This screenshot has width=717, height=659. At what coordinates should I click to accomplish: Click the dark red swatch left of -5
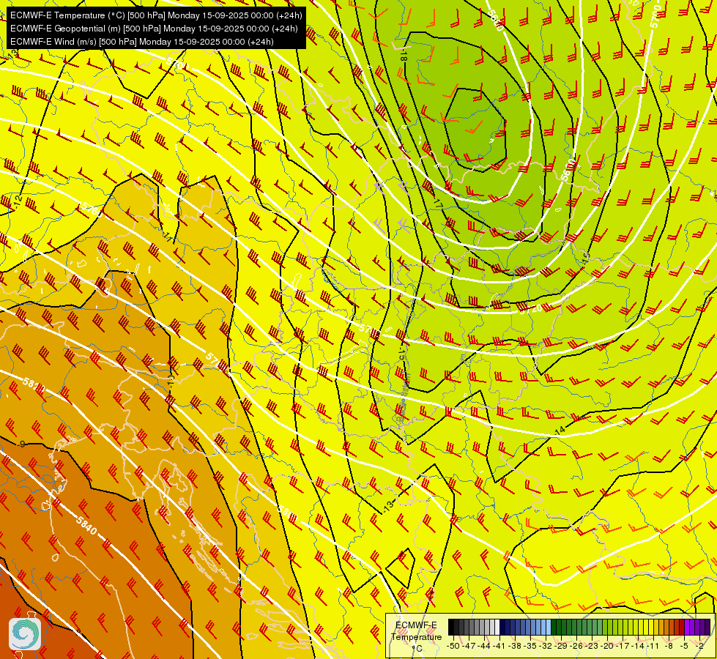tap(682, 627)
